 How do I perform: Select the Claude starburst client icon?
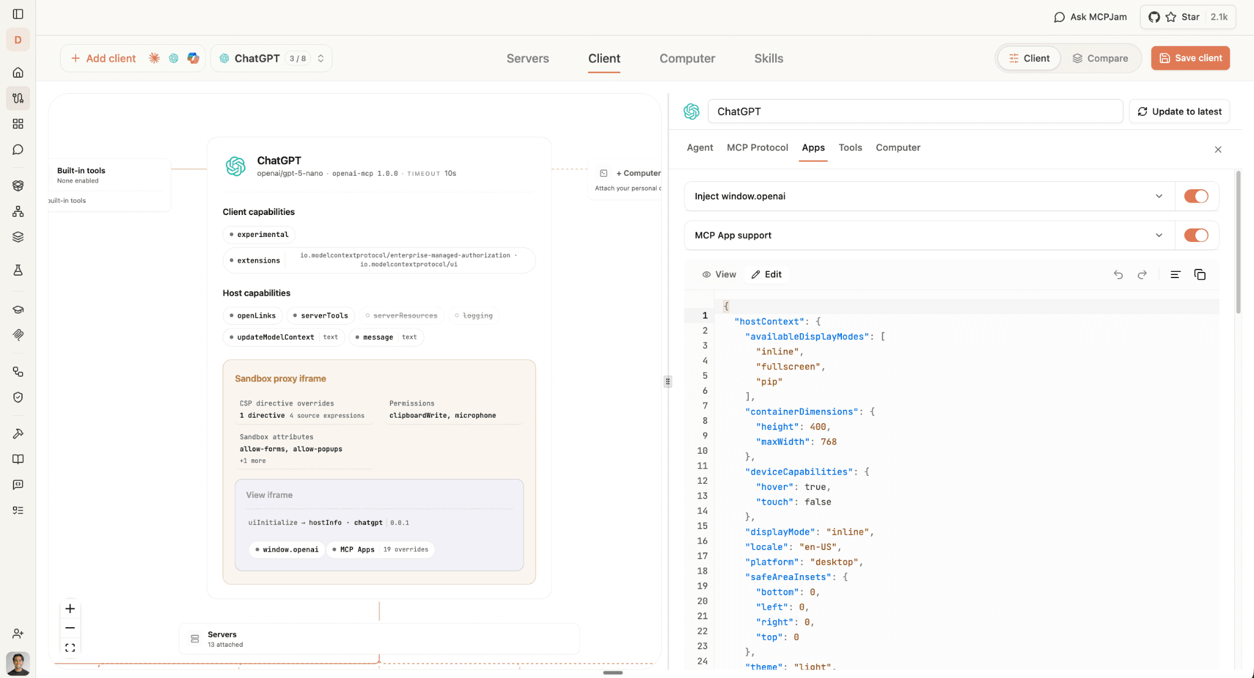pyautogui.click(x=154, y=58)
